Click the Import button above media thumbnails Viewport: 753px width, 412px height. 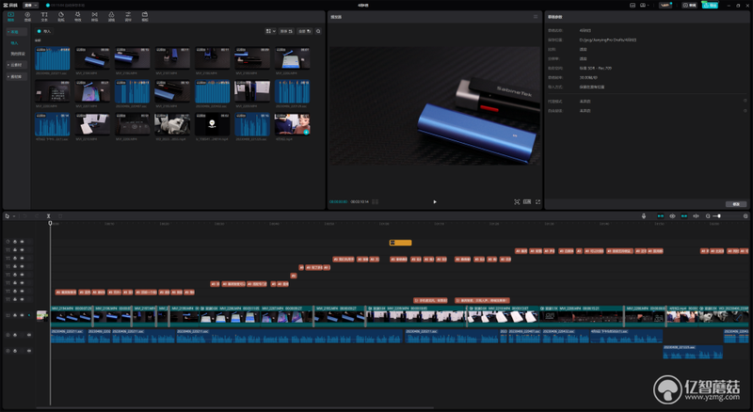tap(43, 31)
